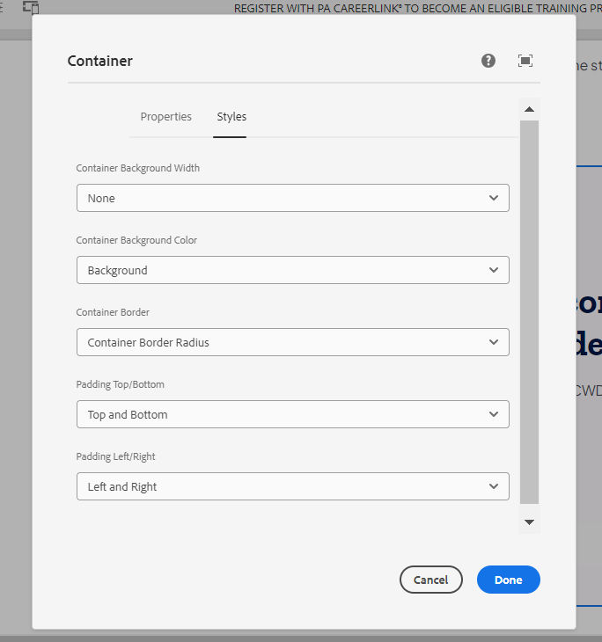
Task: Open the Container Background Width dropdown
Action: pyautogui.click(x=292, y=198)
